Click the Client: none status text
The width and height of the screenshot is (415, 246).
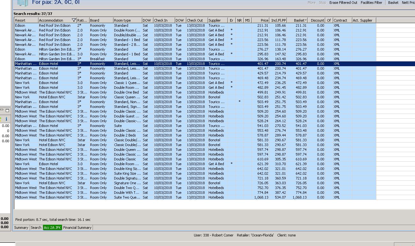[x=287, y=235]
